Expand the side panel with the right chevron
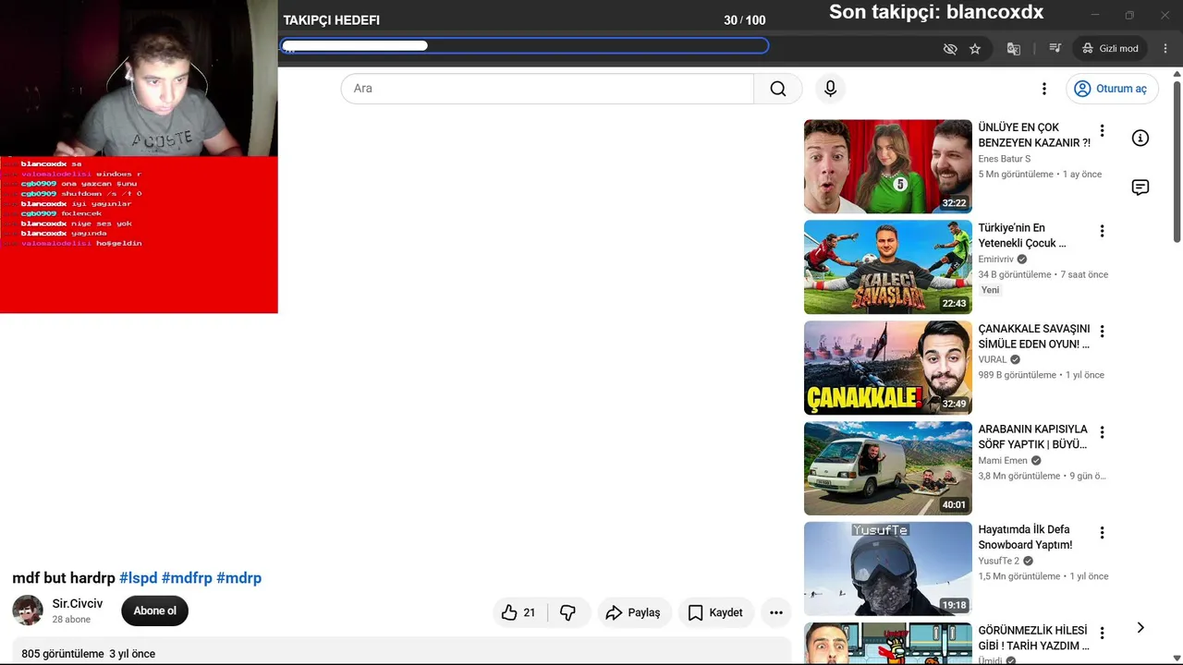1183x665 pixels. coord(1140,628)
